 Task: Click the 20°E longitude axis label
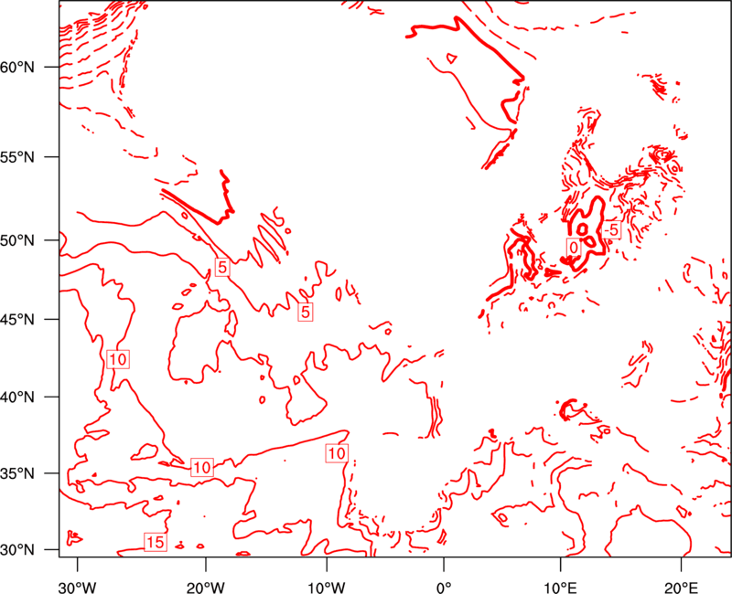pyautogui.click(x=681, y=588)
